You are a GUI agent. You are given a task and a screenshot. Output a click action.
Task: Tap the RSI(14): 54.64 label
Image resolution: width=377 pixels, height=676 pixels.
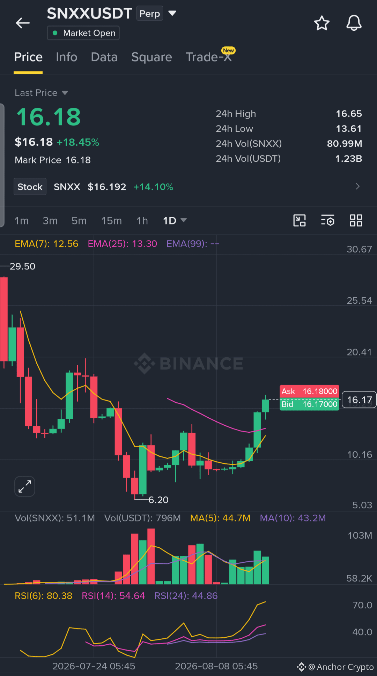coord(113,596)
